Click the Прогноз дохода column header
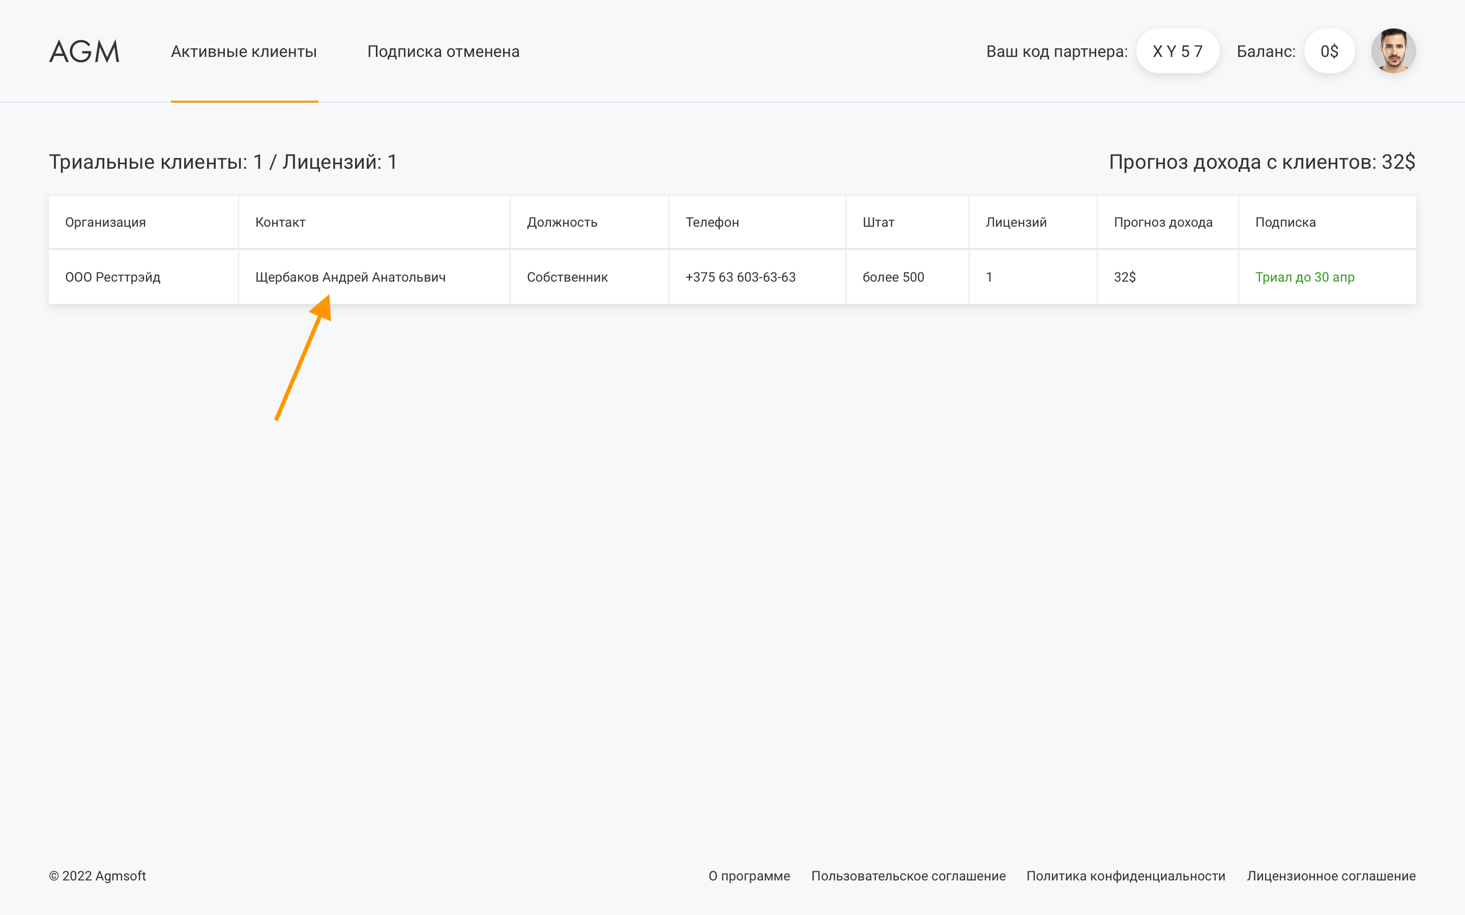The height and width of the screenshot is (915, 1465). [x=1163, y=222]
